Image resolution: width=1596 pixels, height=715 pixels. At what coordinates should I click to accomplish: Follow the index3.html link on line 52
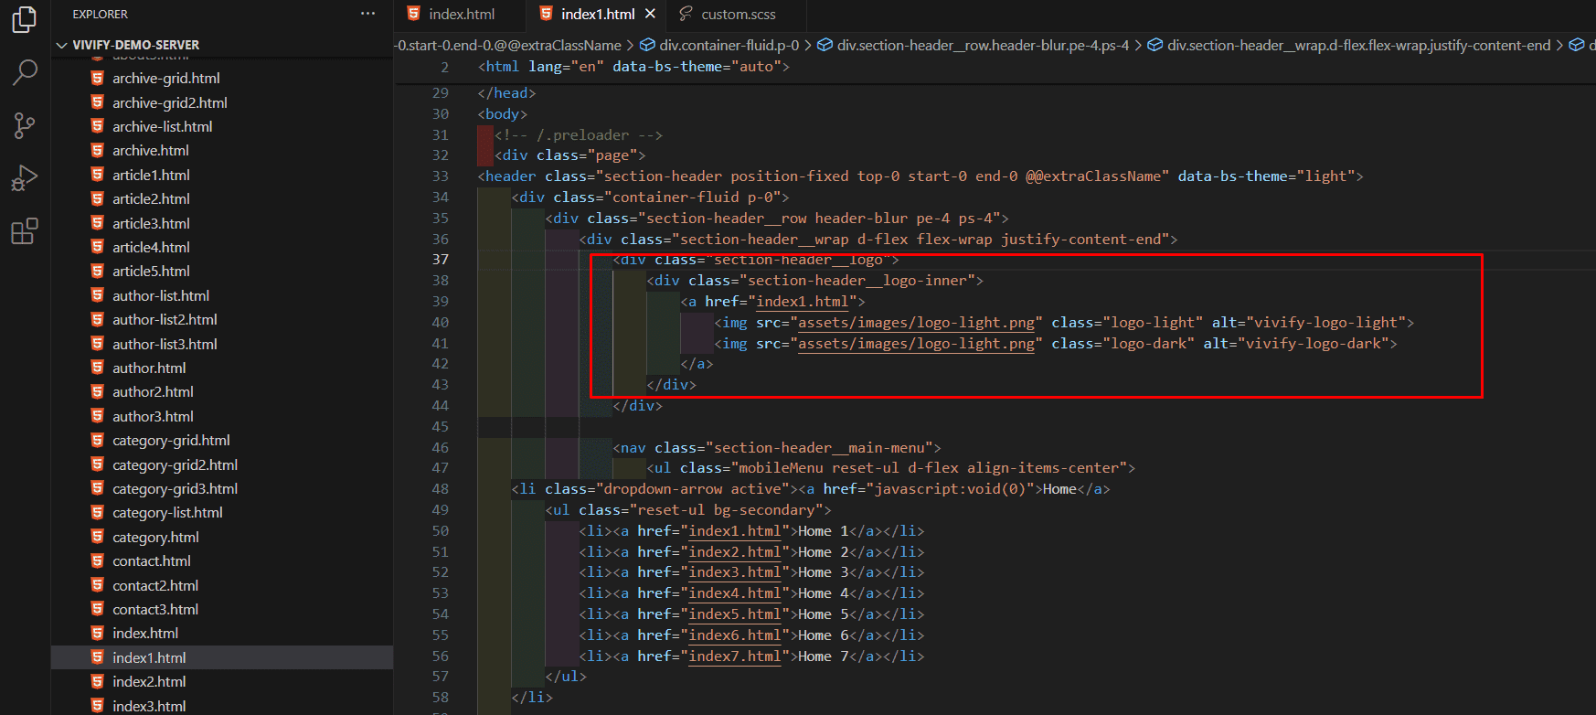pyautogui.click(x=735, y=572)
